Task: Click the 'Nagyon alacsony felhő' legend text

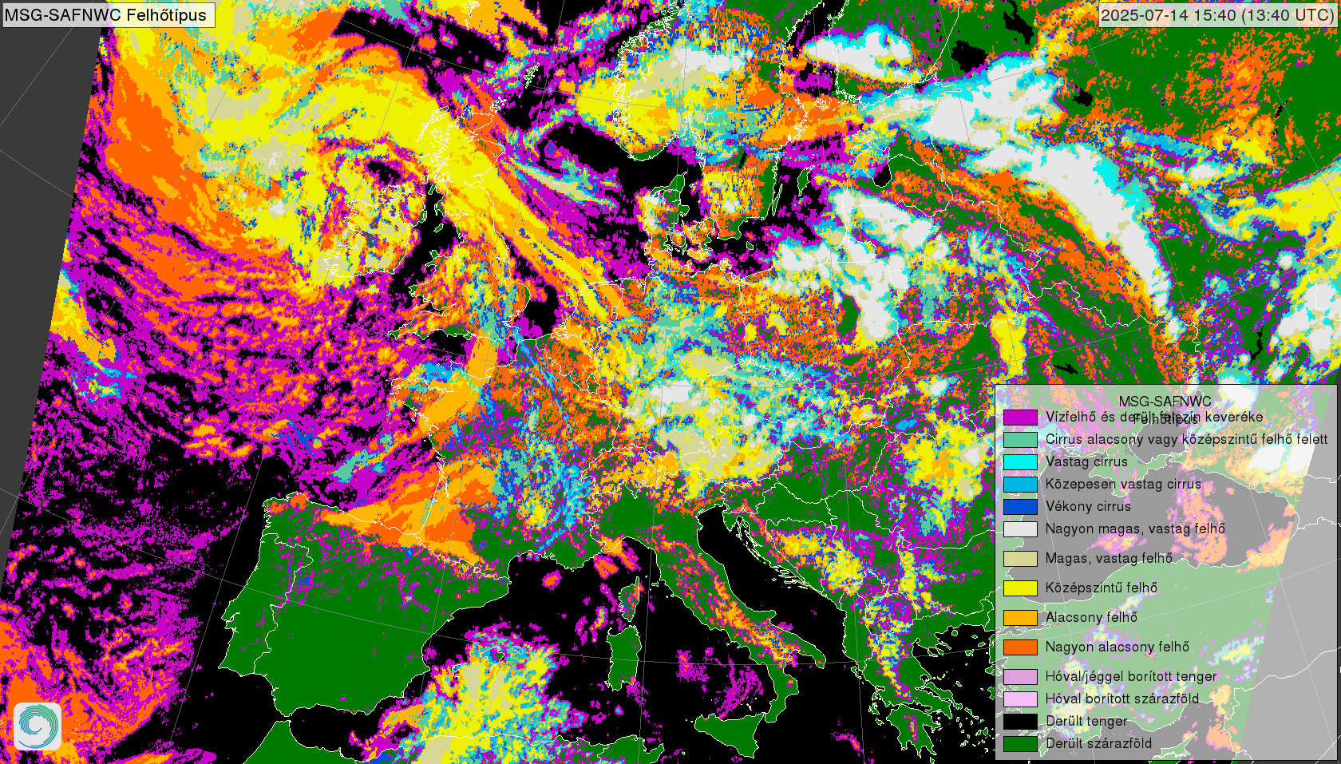Action: pyautogui.click(x=1117, y=647)
